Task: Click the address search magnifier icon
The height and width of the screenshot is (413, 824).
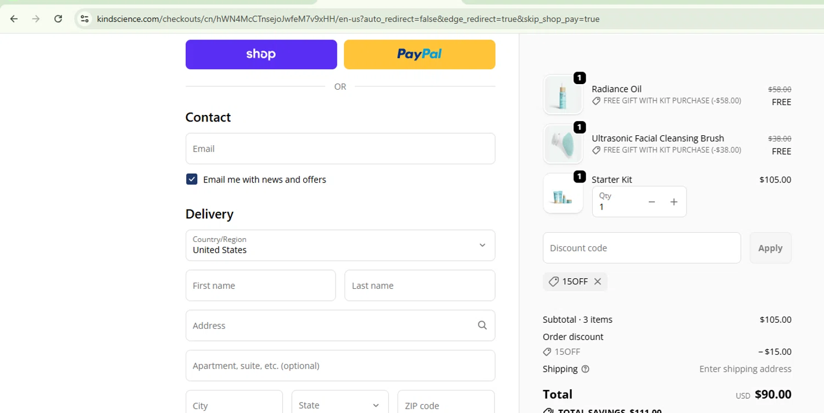Action: click(482, 326)
